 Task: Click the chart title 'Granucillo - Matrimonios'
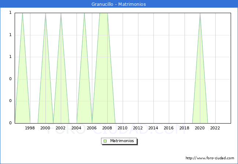pyautogui.click(x=119, y=4)
